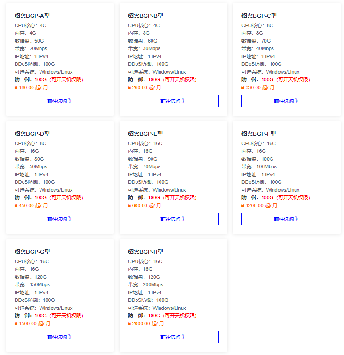344x355 pixels.
Task: Click 前往选购 button for 绍兴BGP-E型
Action: (x=173, y=219)
